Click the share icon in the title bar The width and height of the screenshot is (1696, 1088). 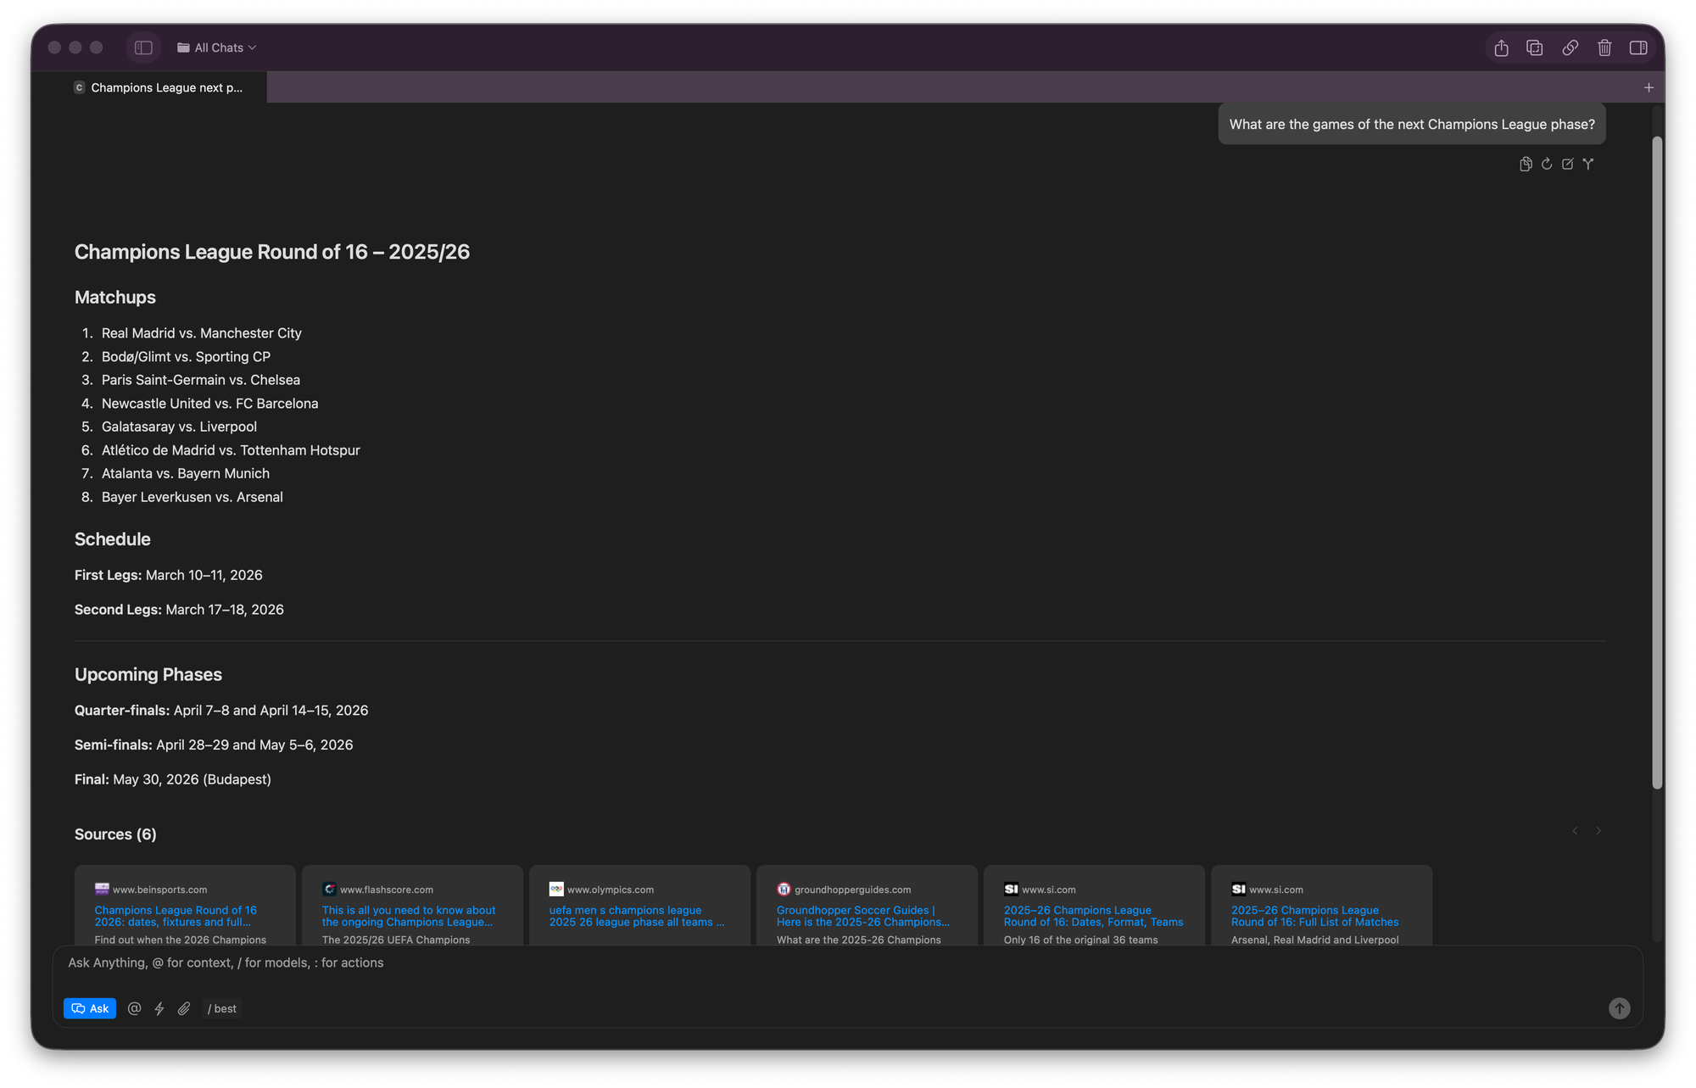pos(1501,47)
